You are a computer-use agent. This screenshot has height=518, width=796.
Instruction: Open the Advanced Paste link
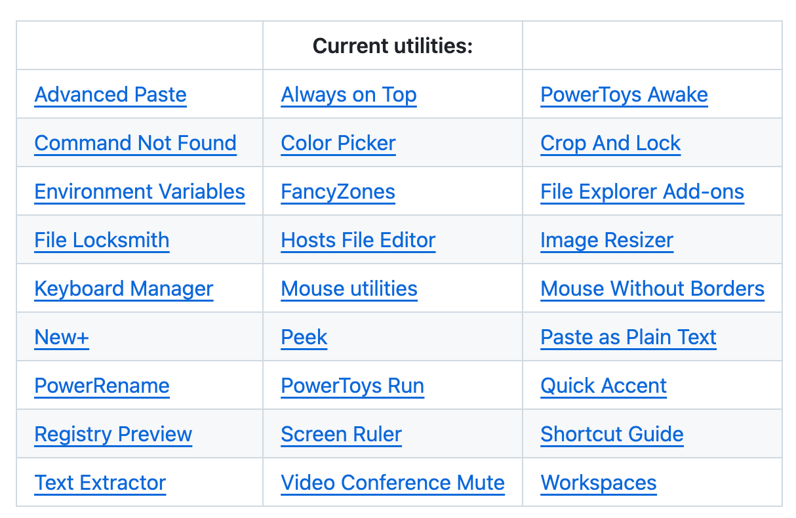point(111,94)
